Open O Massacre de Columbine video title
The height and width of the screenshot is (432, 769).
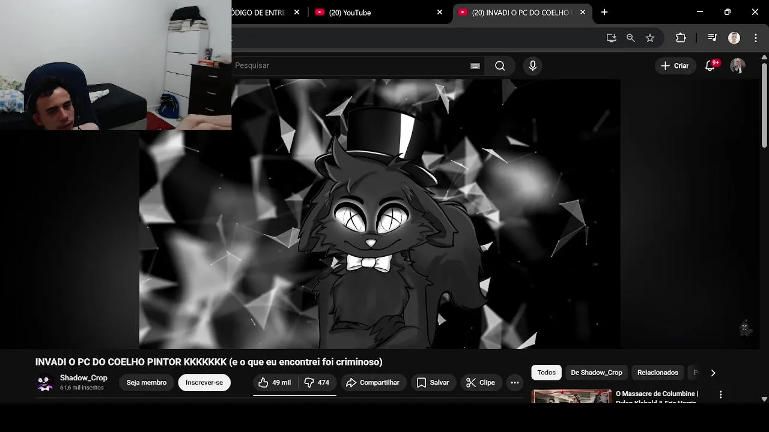[x=657, y=397]
